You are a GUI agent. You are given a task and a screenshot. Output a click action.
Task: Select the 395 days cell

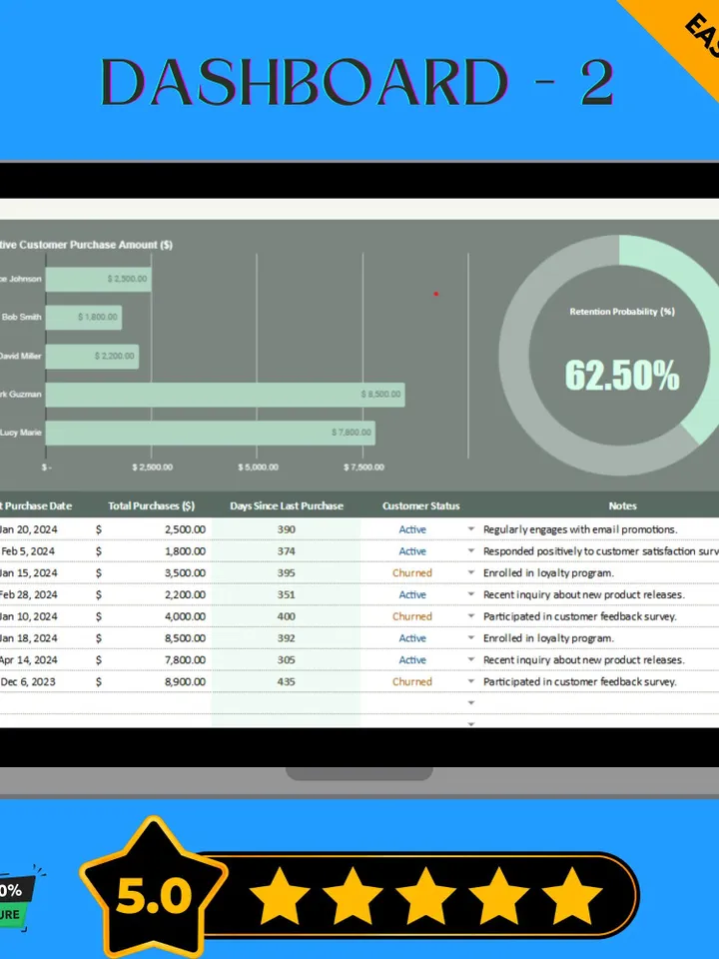(287, 573)
